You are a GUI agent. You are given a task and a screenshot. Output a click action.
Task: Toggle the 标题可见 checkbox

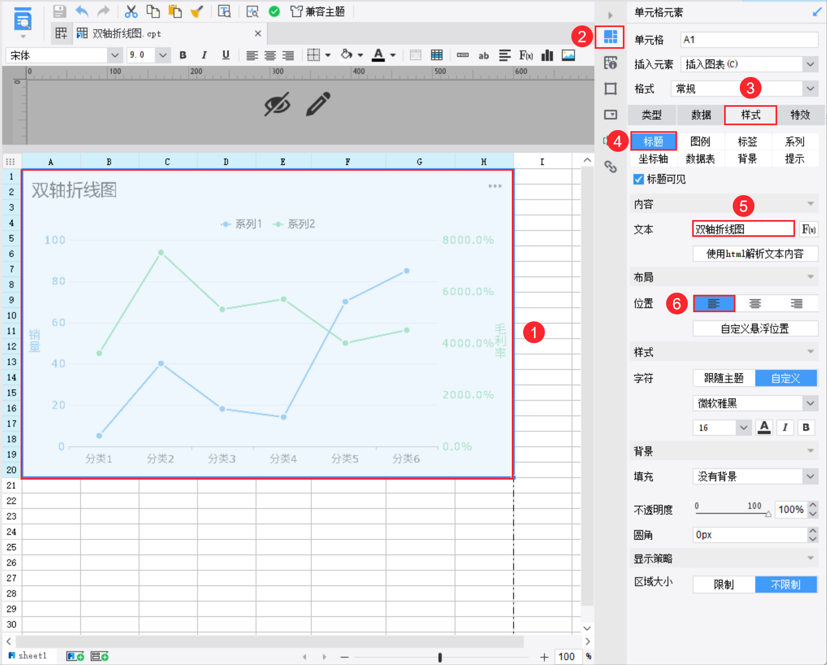(639, 179)
